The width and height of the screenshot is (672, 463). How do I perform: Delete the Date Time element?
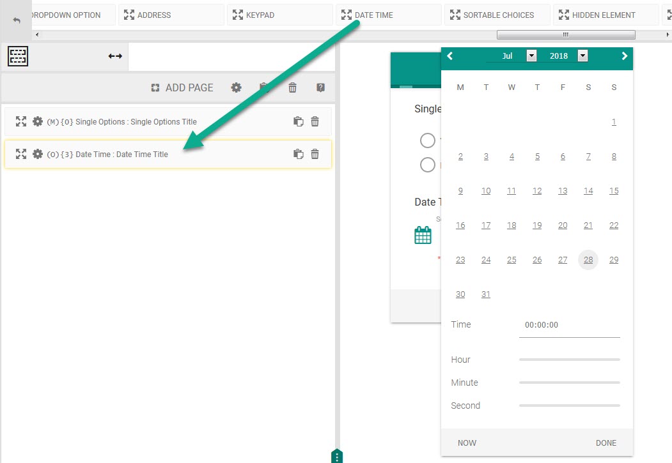click(x=315, y=154)
